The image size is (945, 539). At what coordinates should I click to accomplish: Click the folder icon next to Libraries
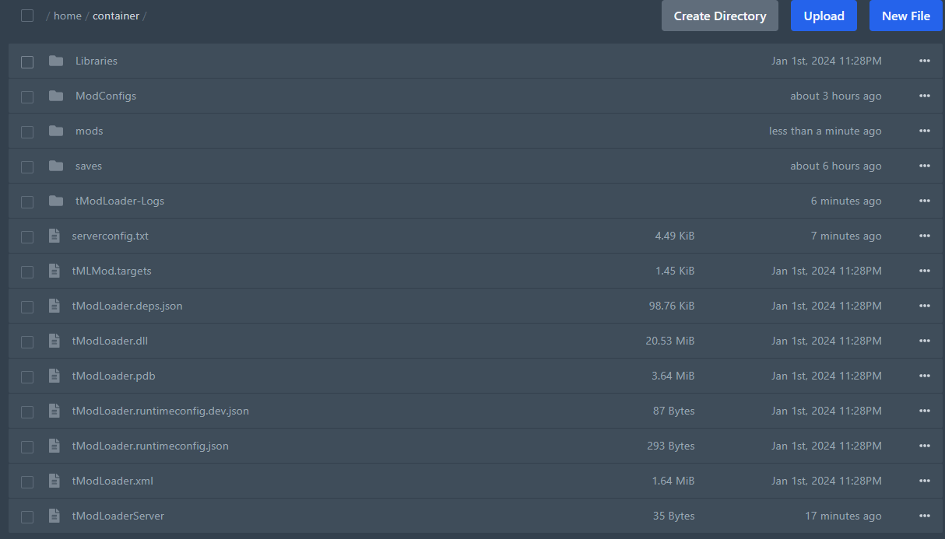(x=56, y=61)
